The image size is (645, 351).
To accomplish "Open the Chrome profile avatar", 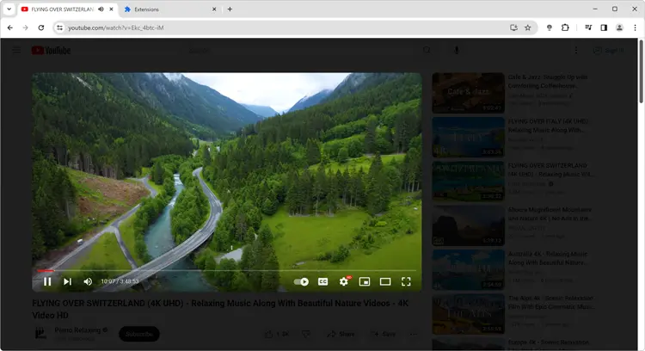I will pyautogui.click(x=619, y=28).
